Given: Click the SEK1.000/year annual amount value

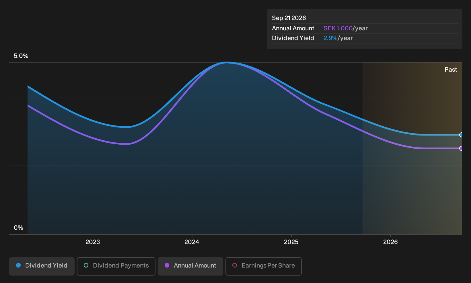Looking at the screenshot, I should click(345, 28).
